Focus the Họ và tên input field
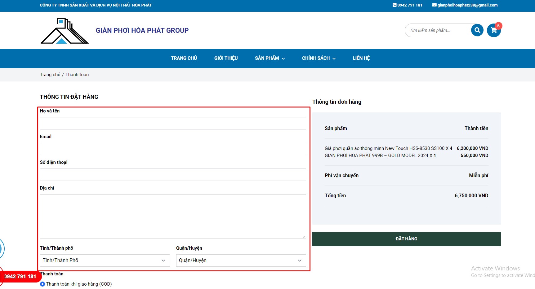Screen dimensions: 535x289 point(173,123)
